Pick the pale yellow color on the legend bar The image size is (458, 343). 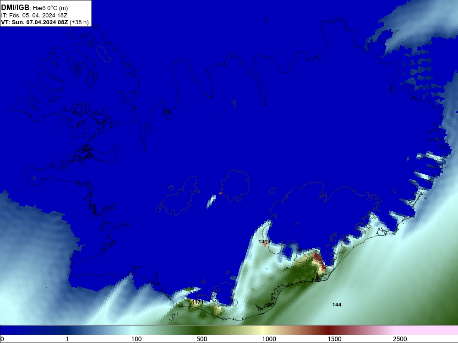[263, 330]
